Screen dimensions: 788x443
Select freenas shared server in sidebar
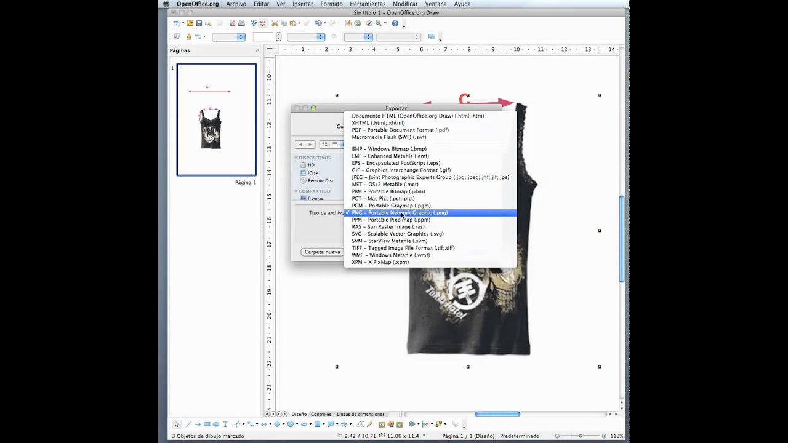click(x=312, y=198)
